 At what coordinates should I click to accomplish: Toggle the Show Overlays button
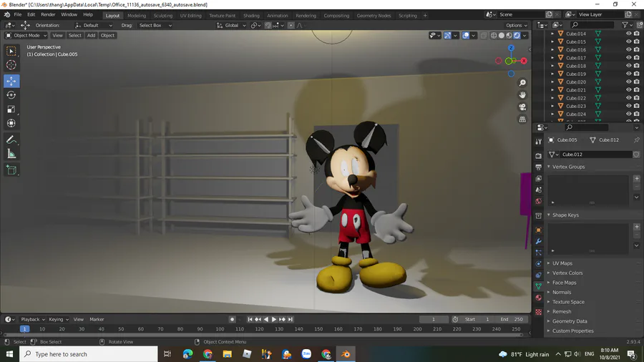[x=465, y=36]
